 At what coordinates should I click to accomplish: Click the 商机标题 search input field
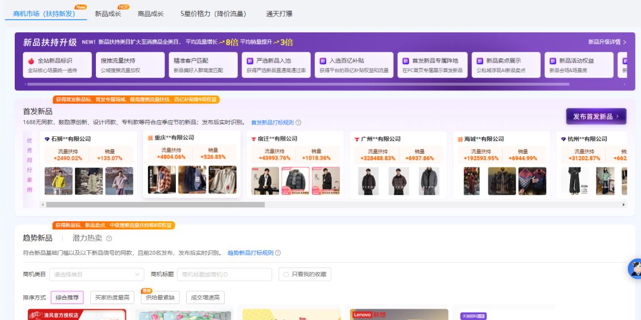click(224, 275)
